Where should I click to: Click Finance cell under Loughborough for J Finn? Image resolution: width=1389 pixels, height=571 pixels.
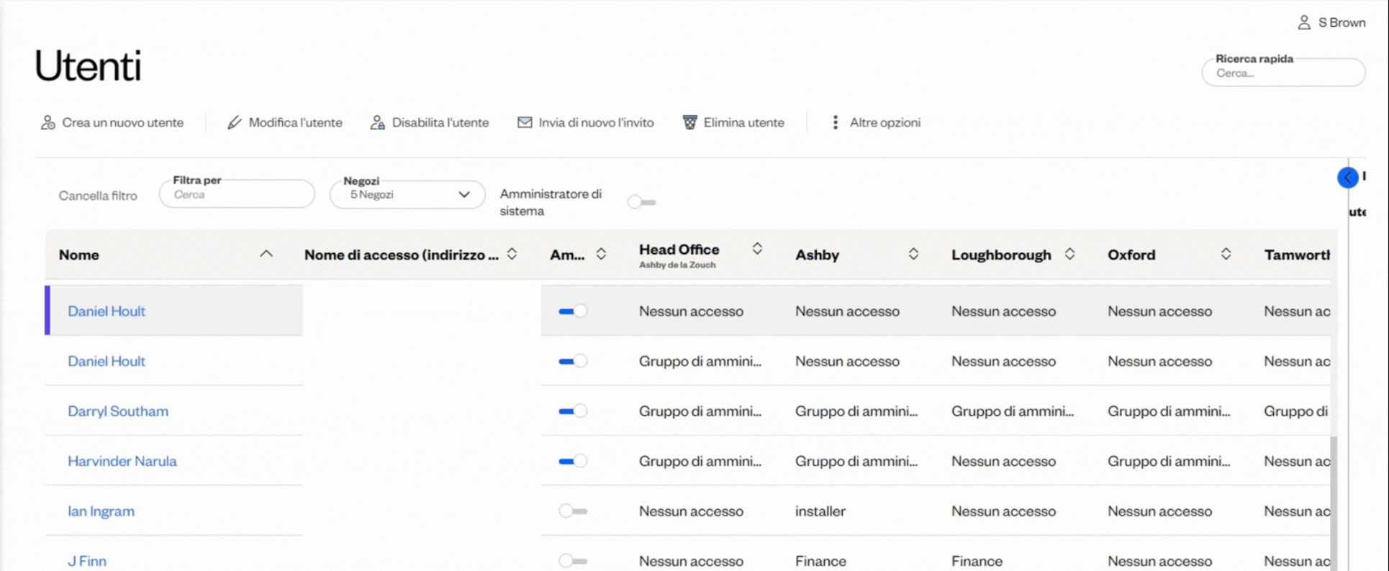pos(977,561)
